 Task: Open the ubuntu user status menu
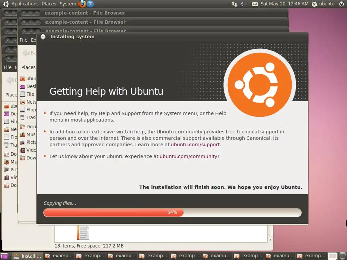pyautogui.click(x=323, y=4)
